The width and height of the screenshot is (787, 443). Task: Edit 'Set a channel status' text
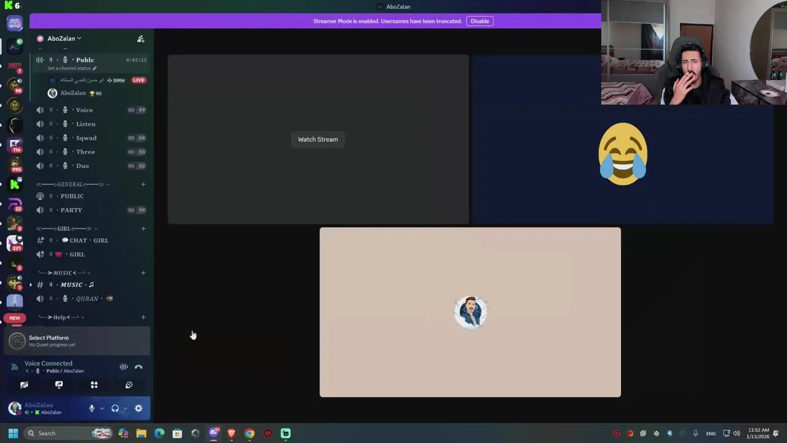tap(72, 68)
